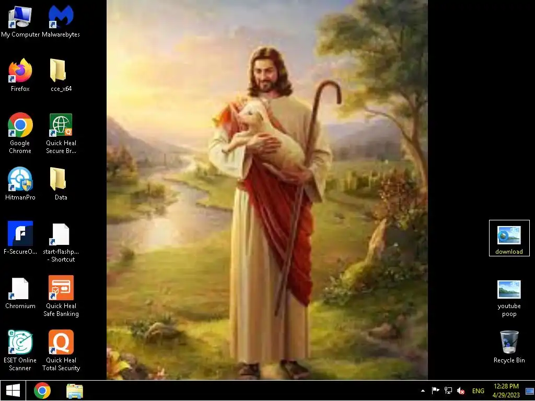Image resolution: width=535 pixels, height=401 pixels.
Task: Open My Computer desktop shortcut
Action: coord(20,20)
